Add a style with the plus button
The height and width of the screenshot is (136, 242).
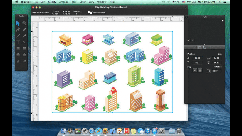coord(188,40)
